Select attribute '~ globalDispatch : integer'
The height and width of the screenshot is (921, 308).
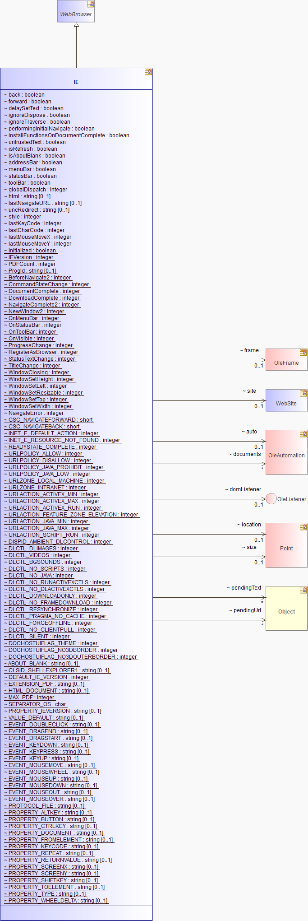[36, 190]
